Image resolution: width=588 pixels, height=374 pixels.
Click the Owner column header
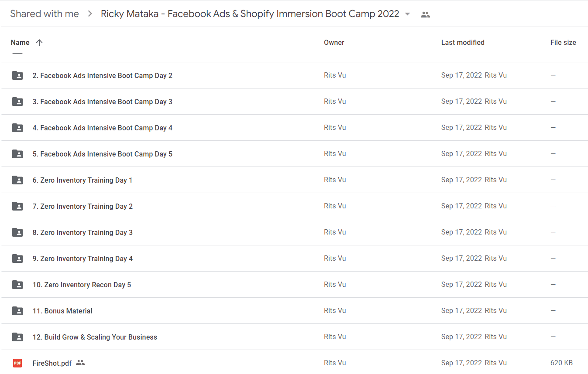pyautogui.click(x=334, y=42)
